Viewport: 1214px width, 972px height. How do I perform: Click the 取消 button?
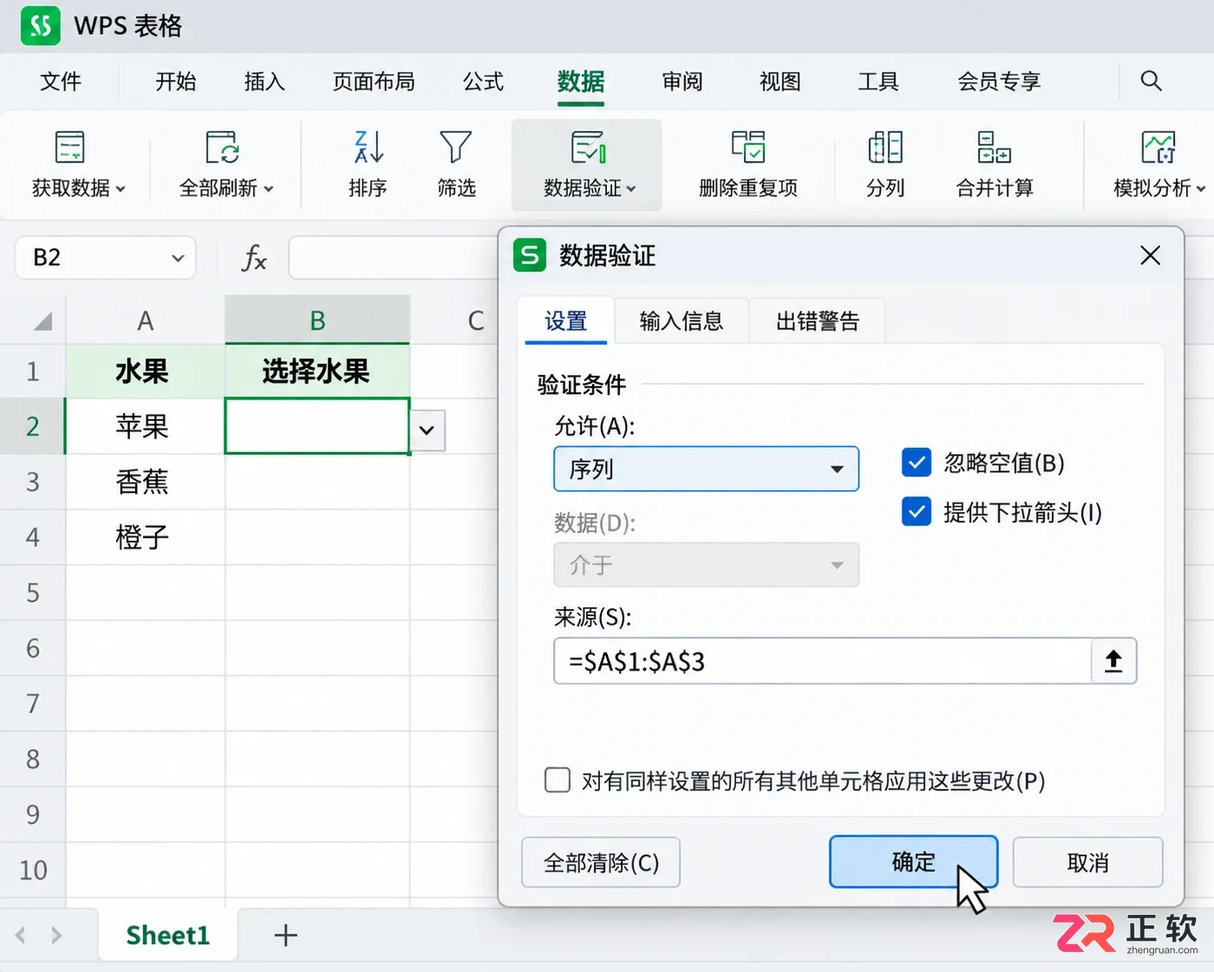point(1088,862)
